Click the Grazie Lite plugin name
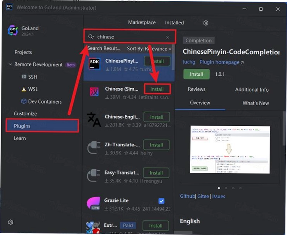The height and width of the screenshot is (235, 287). pos(116,200)
